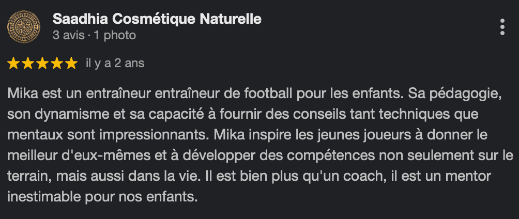Open the three-dot review options menu
This screenshot has width=519, height=219.
502,27
